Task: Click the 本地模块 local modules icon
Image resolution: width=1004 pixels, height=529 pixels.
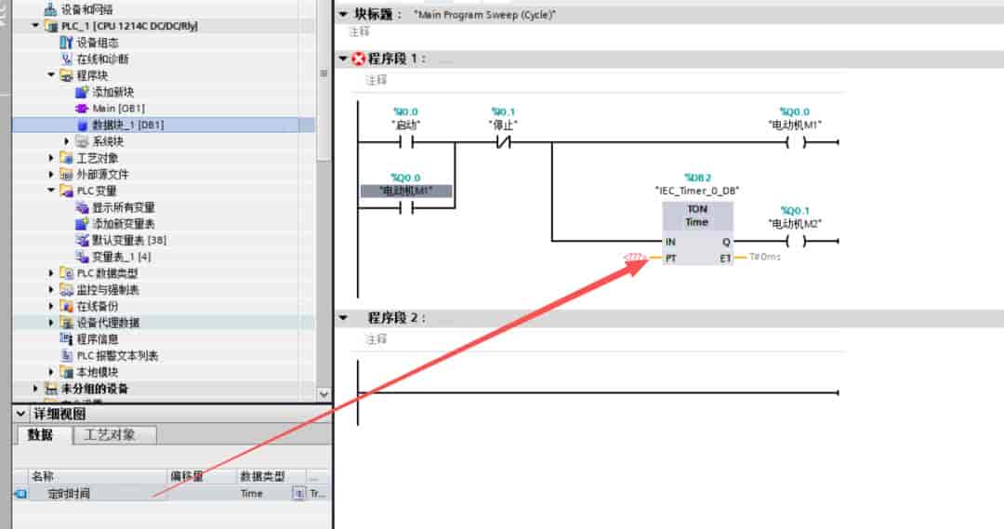Action: 66,372
